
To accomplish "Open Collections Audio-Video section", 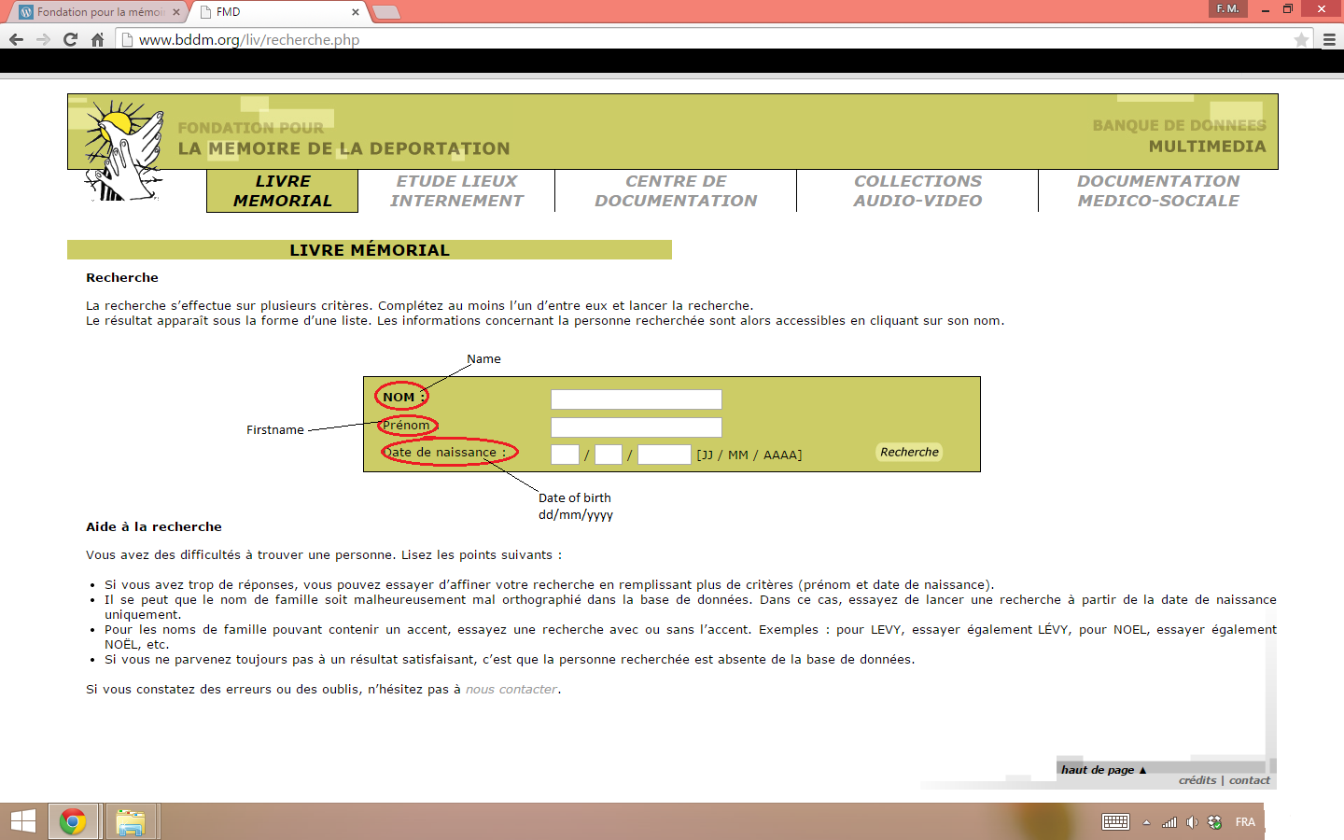I will point(917,190).
